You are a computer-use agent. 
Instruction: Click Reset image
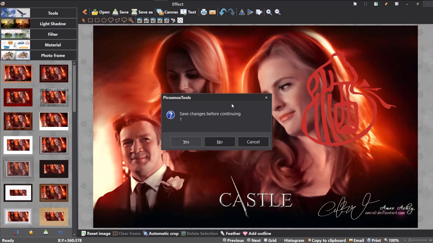96,233
